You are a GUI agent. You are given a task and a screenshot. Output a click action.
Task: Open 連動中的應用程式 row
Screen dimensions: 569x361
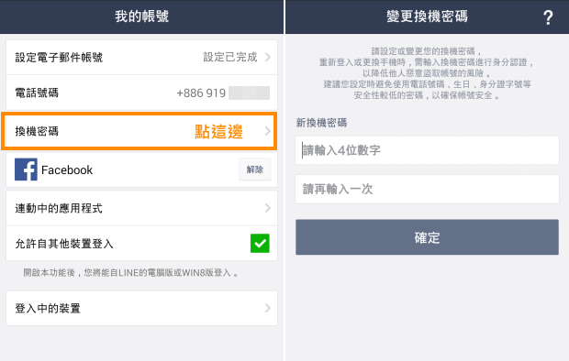141,208
